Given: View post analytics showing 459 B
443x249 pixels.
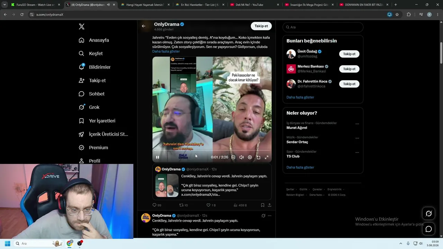Looking at the screenshot, I should (x=240, y=205).
